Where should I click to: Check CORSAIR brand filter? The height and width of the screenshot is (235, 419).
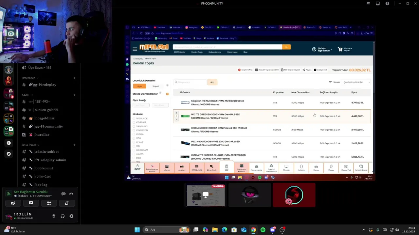click(x=134, y=122)
